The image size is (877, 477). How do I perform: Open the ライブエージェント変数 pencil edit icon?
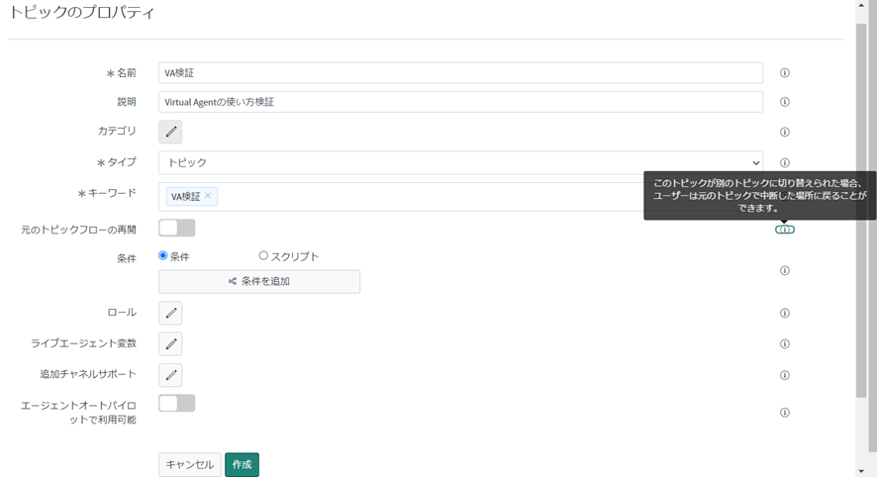click(x=170, y=344)
